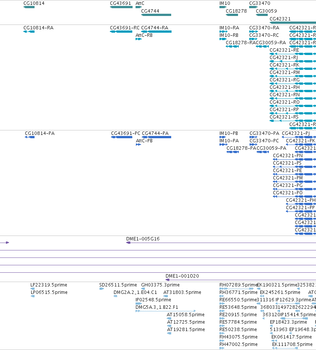Click EST AT31803.5prime
The height and width of the screenshot is (350, 316).
point(165,296)
